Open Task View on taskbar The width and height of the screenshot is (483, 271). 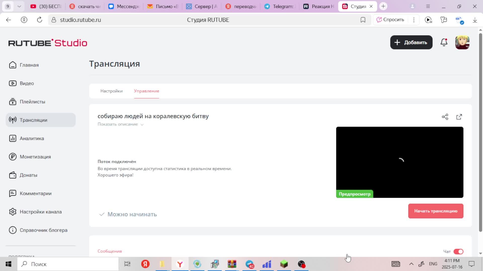pyautogui.click(x=128, y=264)
